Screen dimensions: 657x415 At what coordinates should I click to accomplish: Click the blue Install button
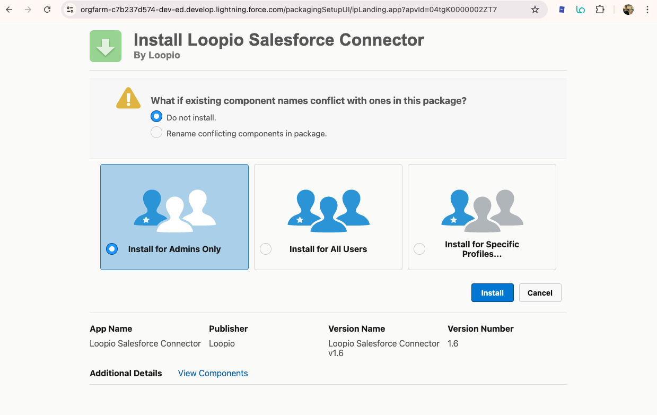[x=492, y=293]
